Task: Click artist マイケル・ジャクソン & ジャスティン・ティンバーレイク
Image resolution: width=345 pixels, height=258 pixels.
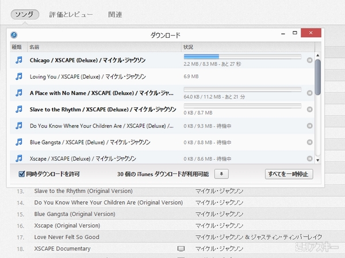Action: point(259,237)
